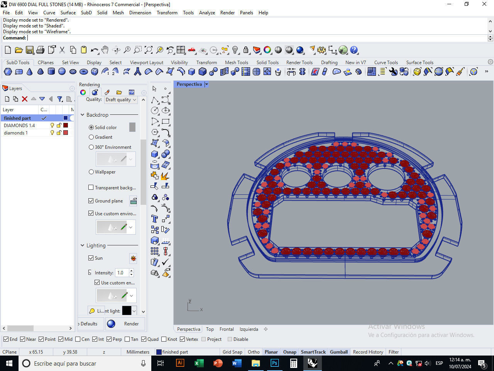Open the Transform menu
The height and width of the screenshot is (371, 494).
pyautogui.click(x=167, y=12)
